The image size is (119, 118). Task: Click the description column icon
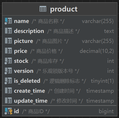(8, 31)
